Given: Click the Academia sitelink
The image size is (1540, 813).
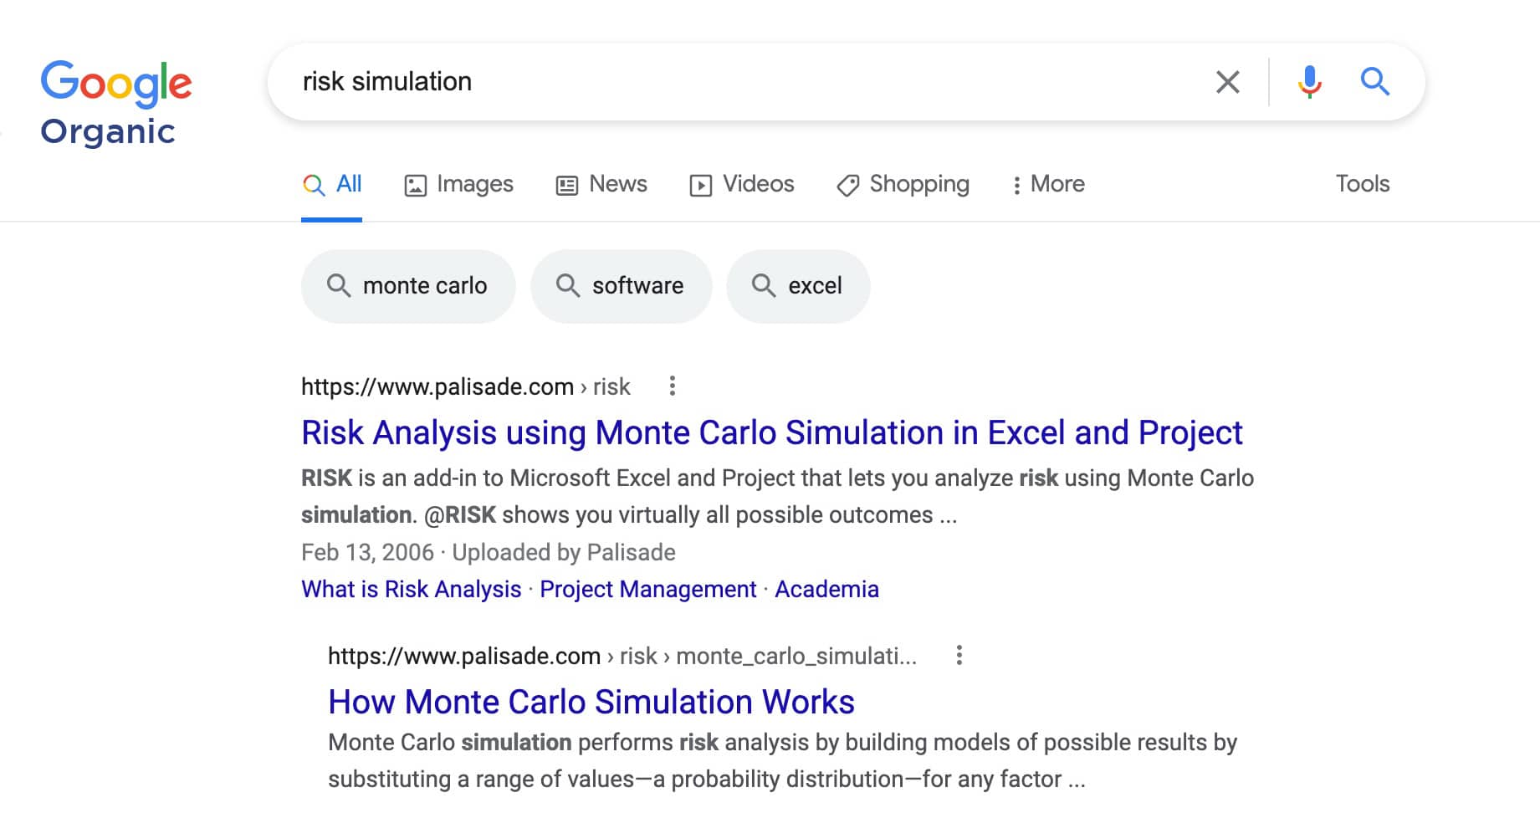Looking at the screenshot, I should (x=826, y=589).
